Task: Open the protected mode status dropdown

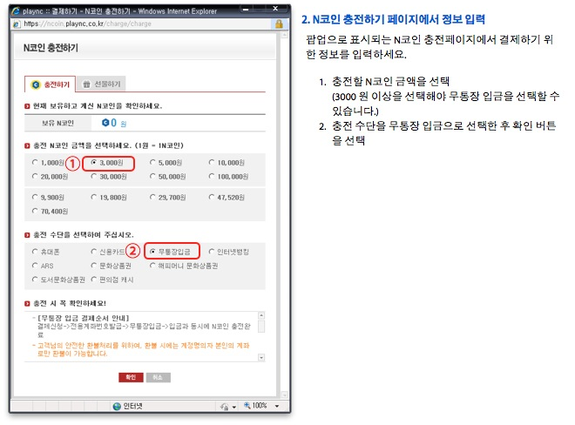Action: click(234, 407)
